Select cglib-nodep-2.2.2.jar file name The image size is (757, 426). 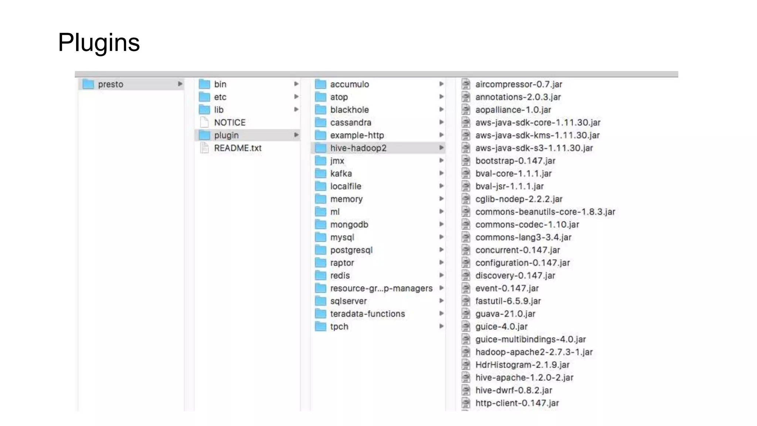(x=519, y=199)
